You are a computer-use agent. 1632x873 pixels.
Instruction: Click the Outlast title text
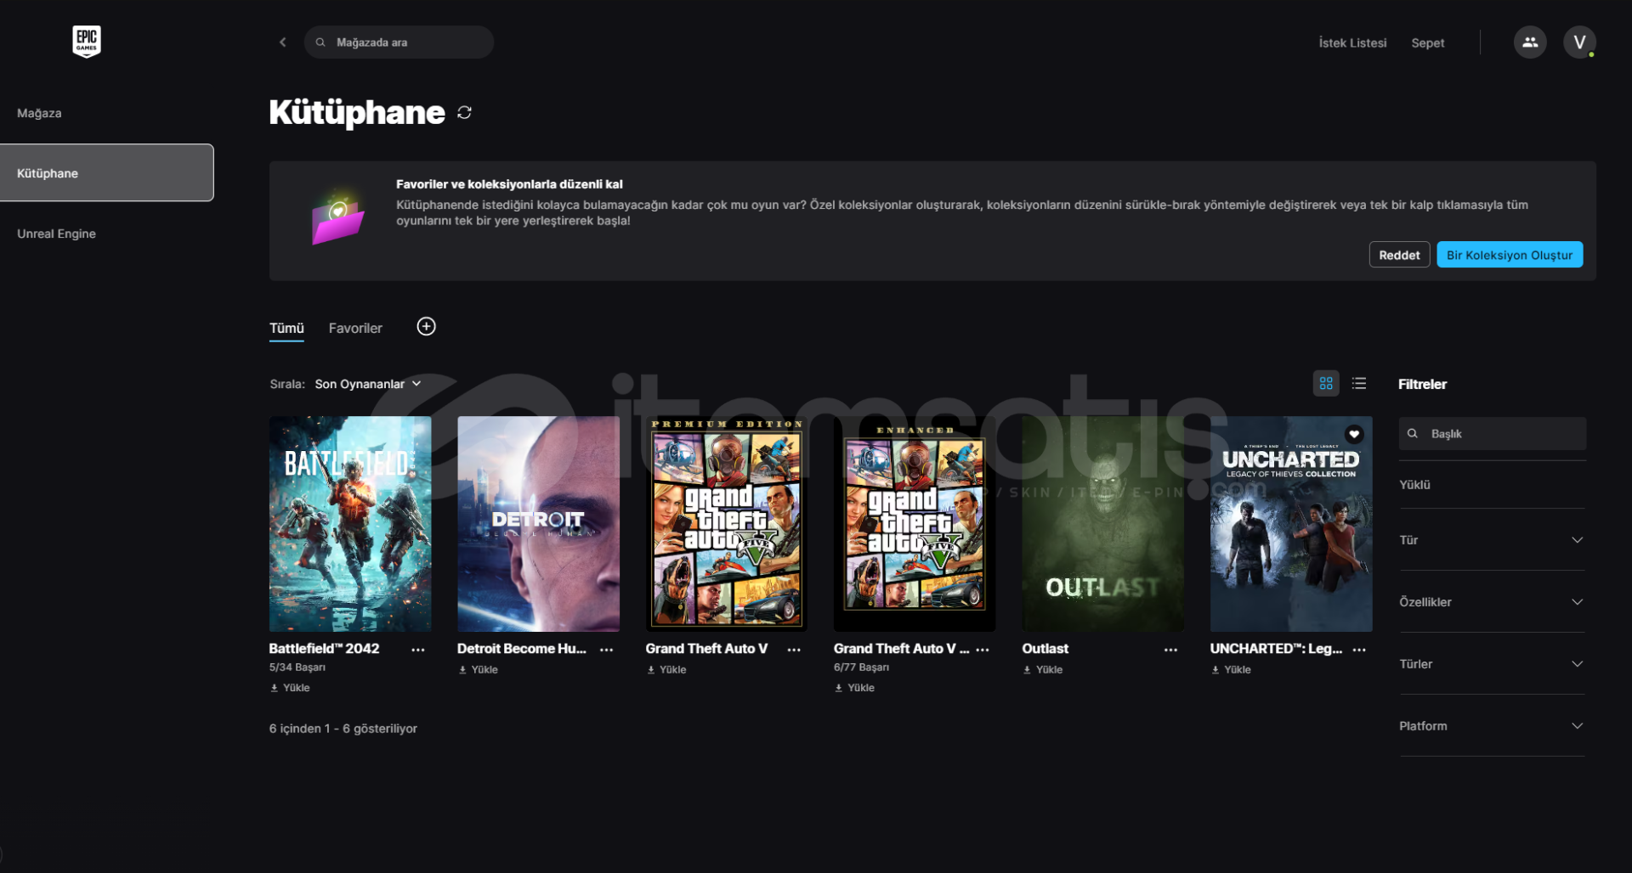click(x=1045, y=649)
